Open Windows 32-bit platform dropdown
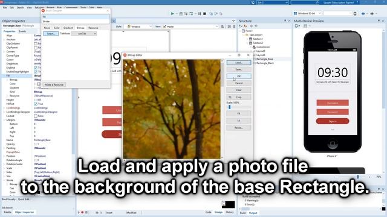387x217 pixels. [x=308, y=13]
